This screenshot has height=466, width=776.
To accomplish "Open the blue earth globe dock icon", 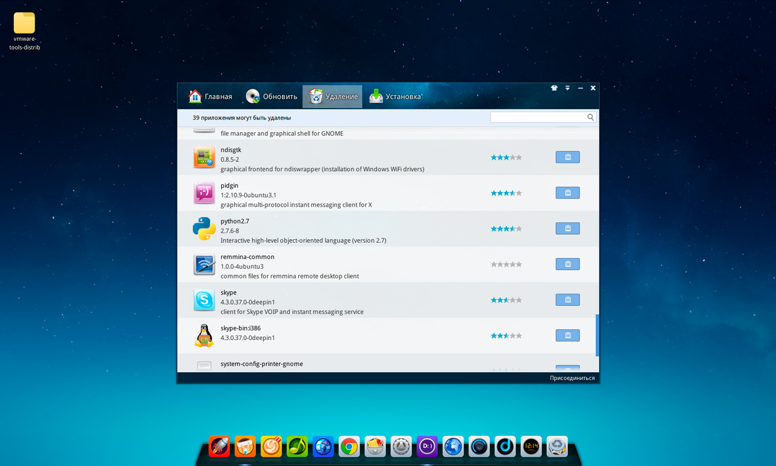I will (453, 447).
